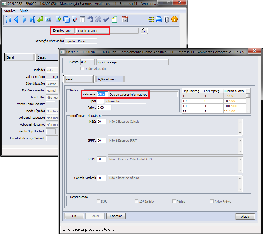Open help with the orange question mark icon
Screen dimensions: 264x235
point(175,19)
